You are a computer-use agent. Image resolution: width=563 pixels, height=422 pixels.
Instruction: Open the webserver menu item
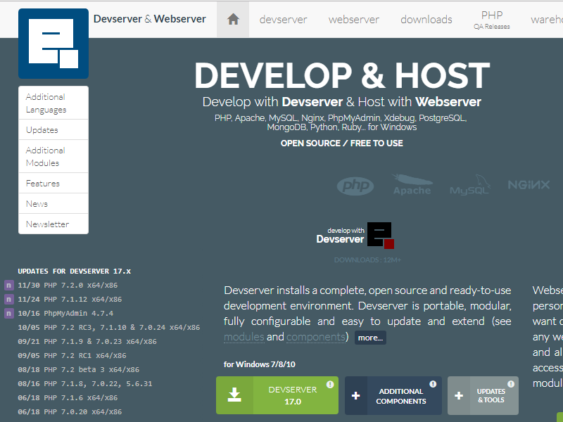[x=353, y=20]
